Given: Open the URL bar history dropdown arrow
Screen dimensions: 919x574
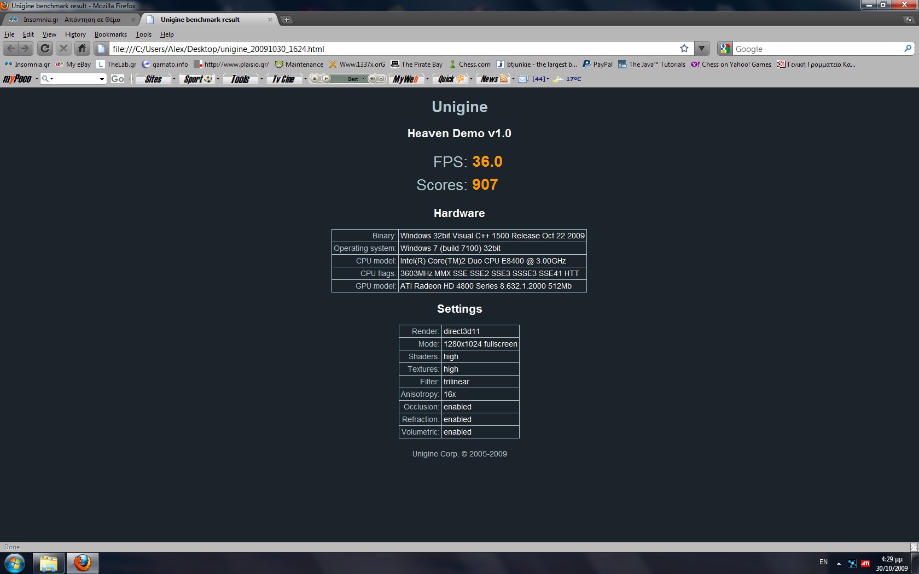Looking at the screenshot, I should coord(702,49).
